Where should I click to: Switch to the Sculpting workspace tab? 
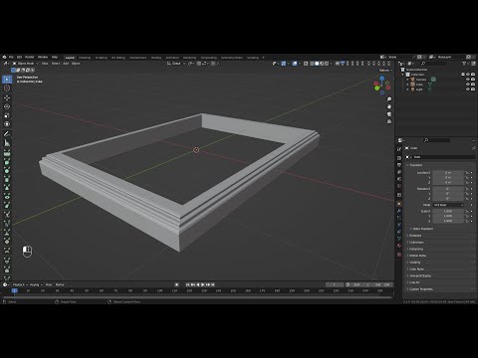coord(102,58)
